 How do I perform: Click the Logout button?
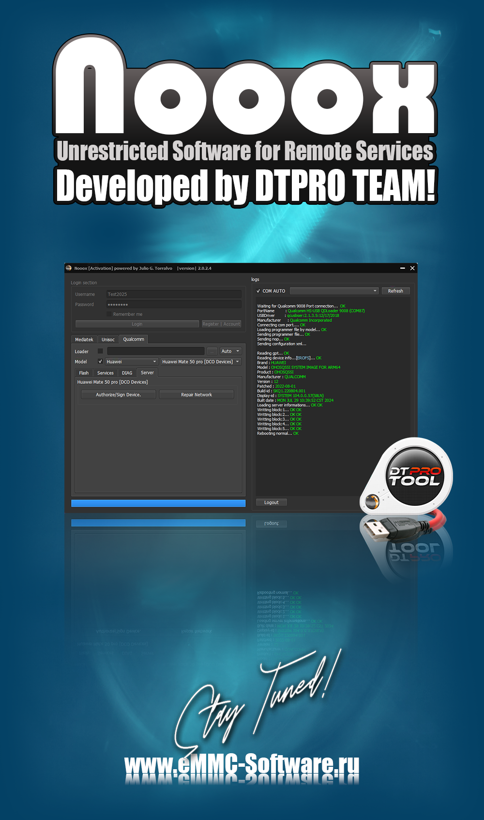[x=272, y=502]
